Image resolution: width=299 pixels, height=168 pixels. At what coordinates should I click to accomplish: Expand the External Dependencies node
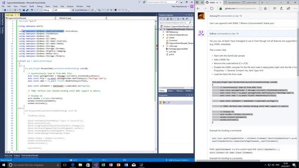(163, 35)
